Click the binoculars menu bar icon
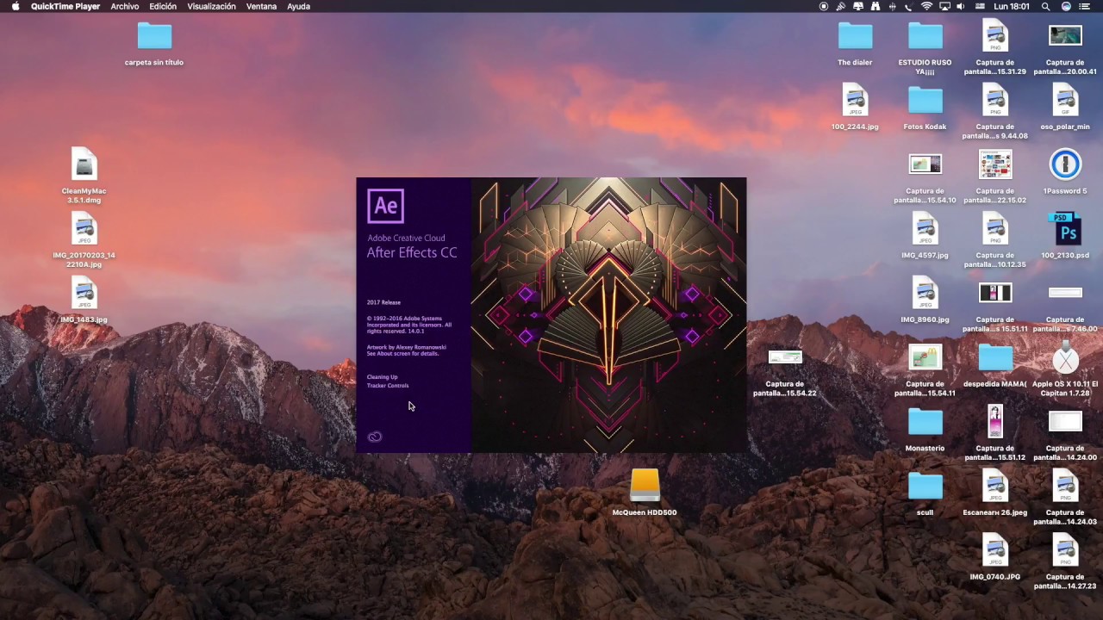Viewport: 1103px width, 620px height. coord(876,6)
